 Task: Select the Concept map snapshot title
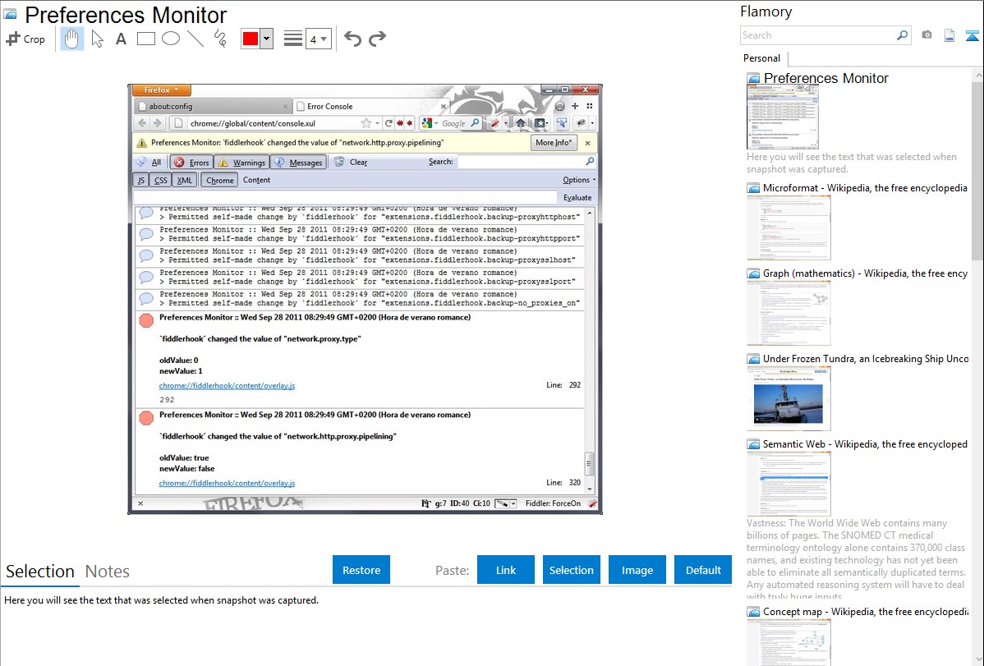coord(866,611)
